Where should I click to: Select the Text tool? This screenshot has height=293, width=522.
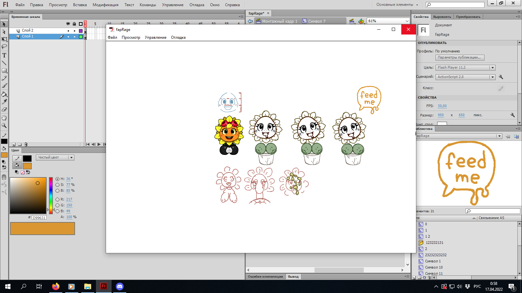click(4, 55)
